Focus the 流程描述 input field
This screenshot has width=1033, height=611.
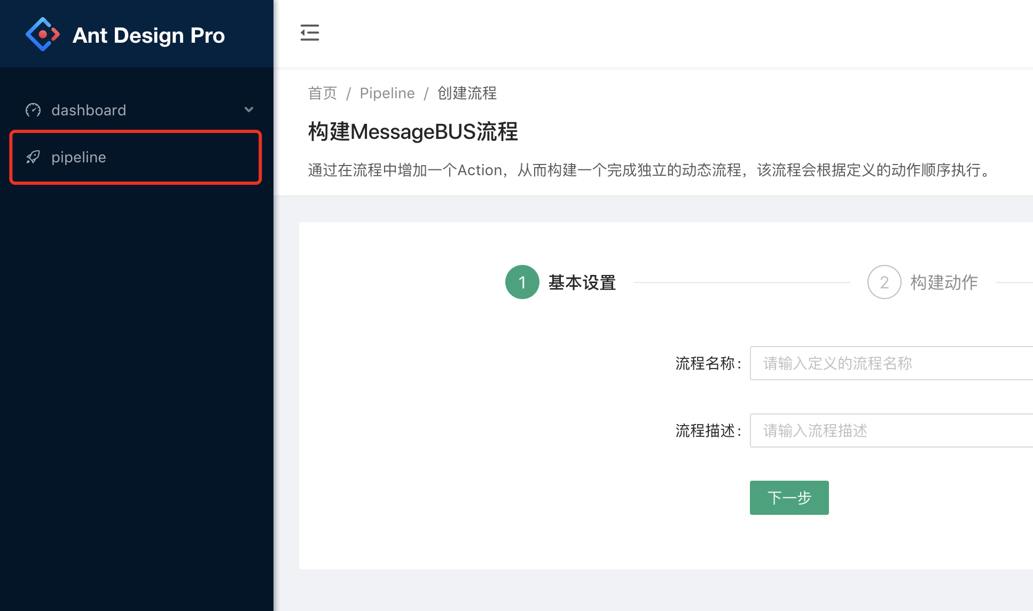coord(891,430)
